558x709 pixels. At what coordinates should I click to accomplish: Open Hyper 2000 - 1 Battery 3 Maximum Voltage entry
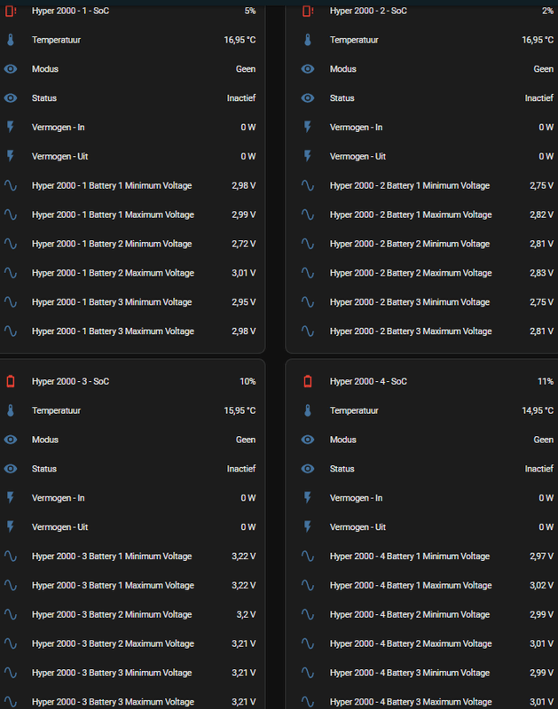click(113, 331)
